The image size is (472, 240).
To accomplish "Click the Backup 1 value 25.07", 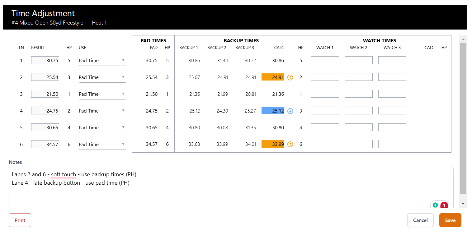I will 194,77.
